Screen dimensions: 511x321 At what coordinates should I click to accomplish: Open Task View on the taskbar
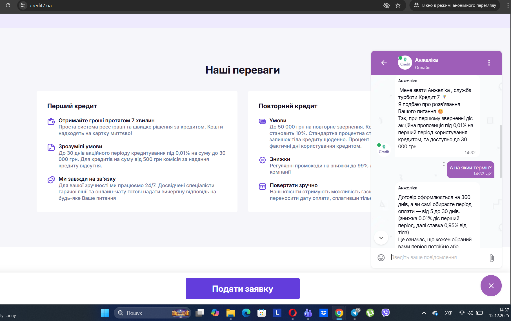pyautogui.click(x=200, y=313)
